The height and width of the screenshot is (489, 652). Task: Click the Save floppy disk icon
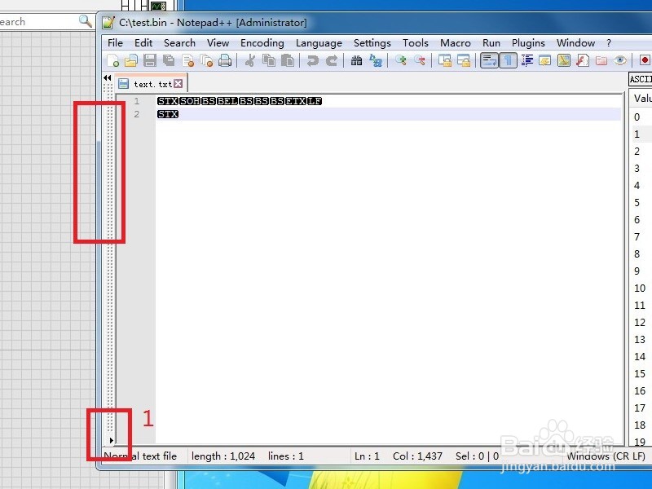pyautogui.click(x=150, y=60)
